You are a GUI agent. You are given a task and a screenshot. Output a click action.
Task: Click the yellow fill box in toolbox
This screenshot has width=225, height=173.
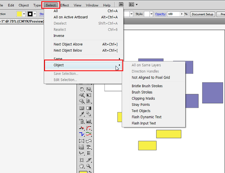point(83,172)
